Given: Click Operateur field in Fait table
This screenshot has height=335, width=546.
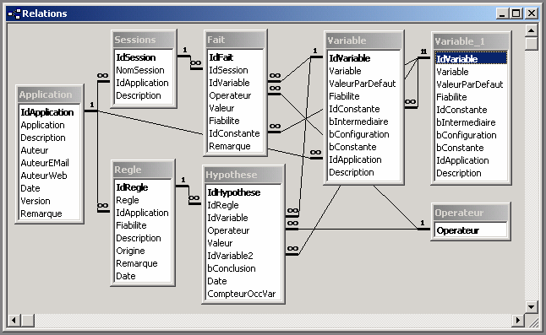Looking at the screenshot, I should [x=230, y=95].
